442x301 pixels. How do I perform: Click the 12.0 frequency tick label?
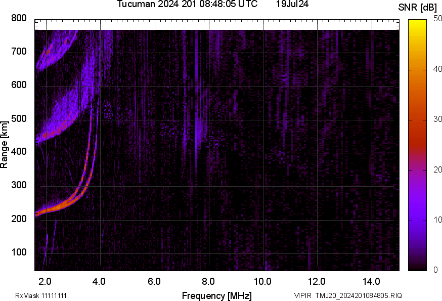point(317,281)
